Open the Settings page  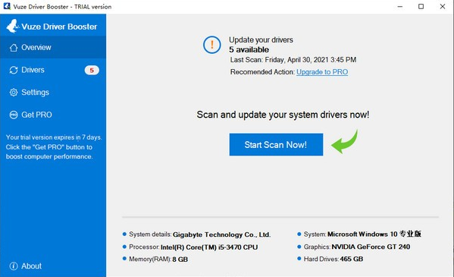tap(53, 93)
